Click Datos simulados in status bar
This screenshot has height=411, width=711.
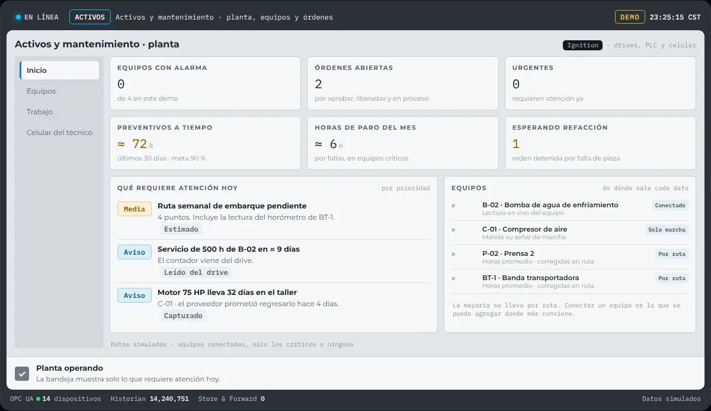(671, 399)
